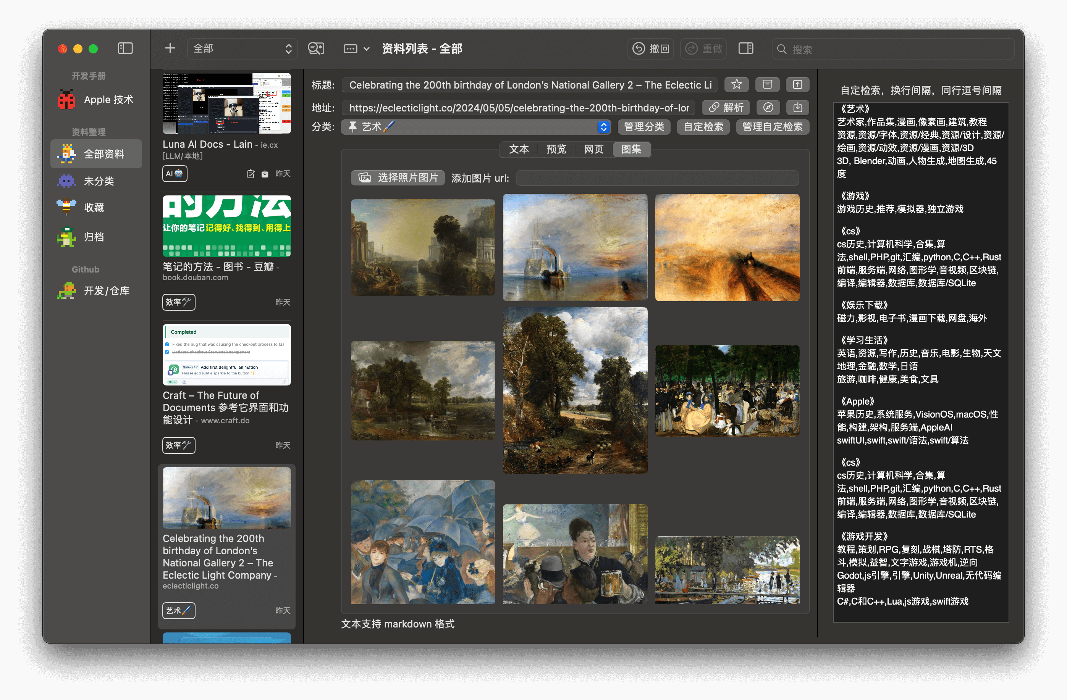Click note icon on Luna AI Docs card
Screen dimensions: 1067x700
coord(251,174)
